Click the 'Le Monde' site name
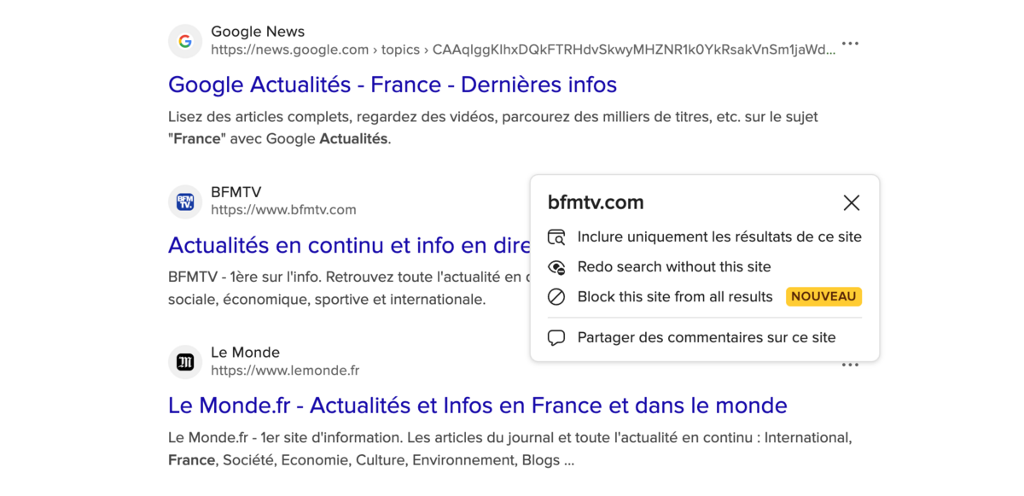 point(245,353)
